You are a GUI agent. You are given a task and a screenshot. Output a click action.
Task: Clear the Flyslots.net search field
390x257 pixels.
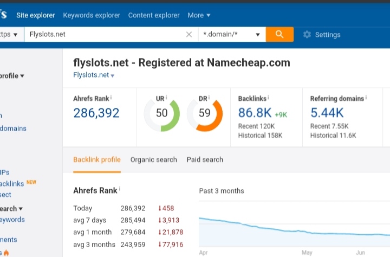coord(189,34)
